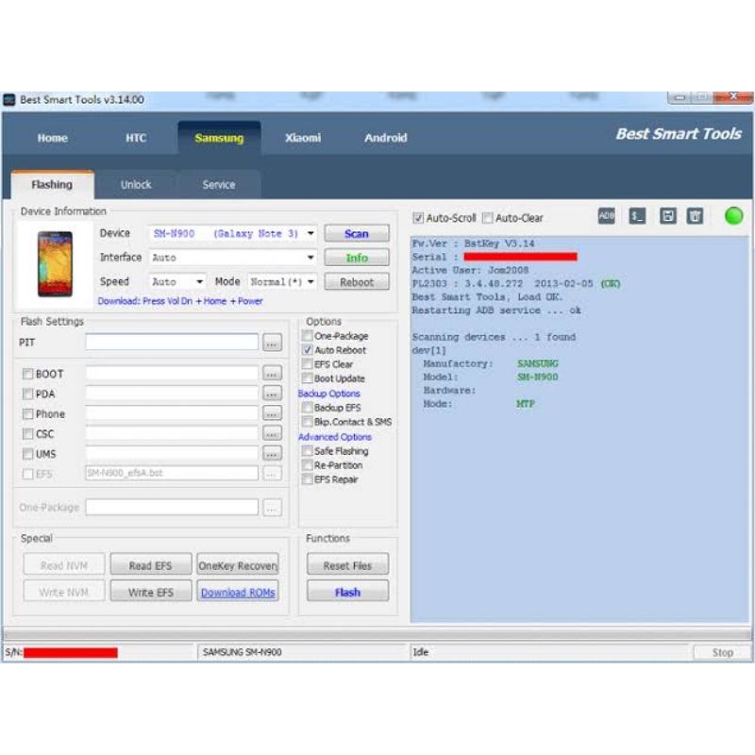
Task: Click the progress bar above the status bar
Action: pos(377,633)
